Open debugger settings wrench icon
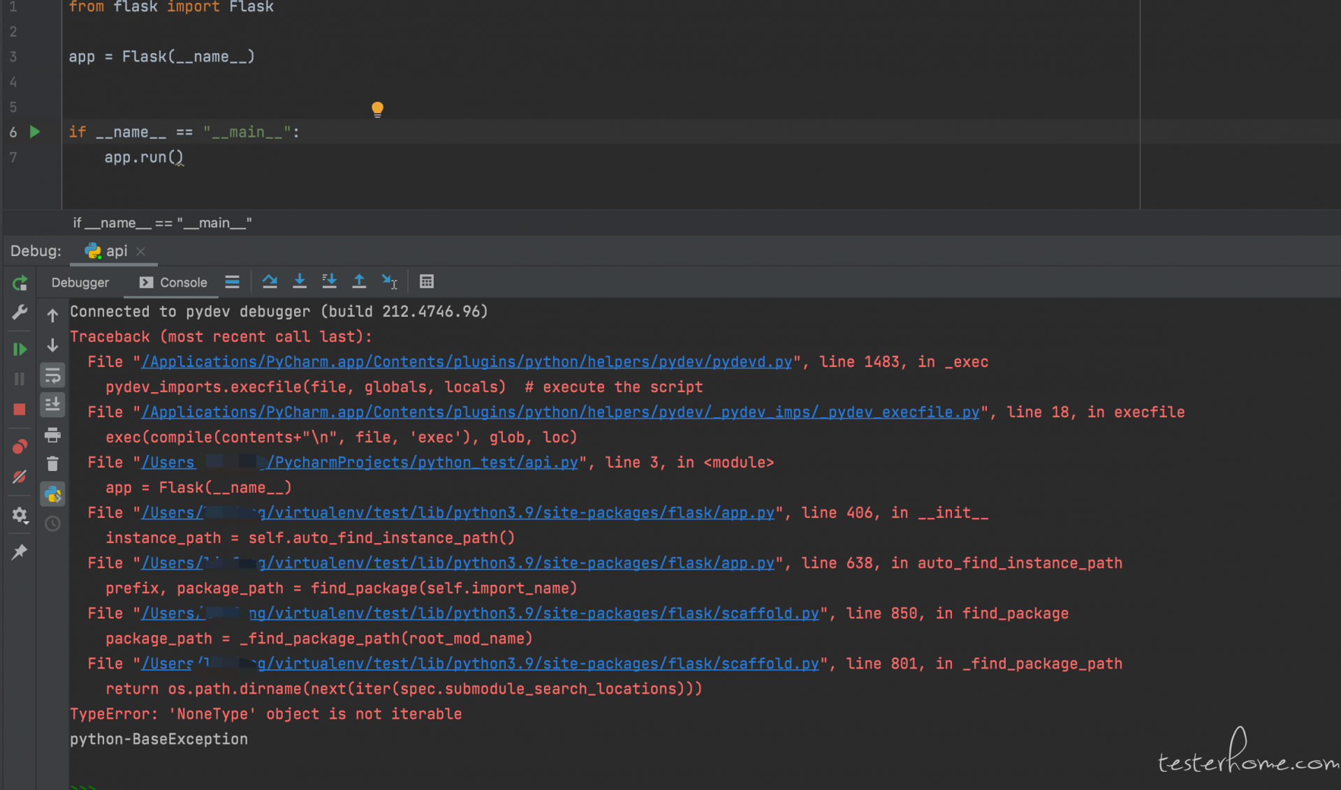 (20, 312)
